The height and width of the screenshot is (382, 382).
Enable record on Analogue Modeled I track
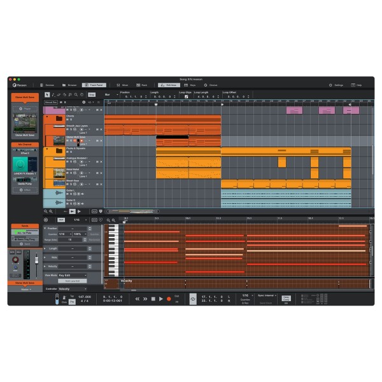point(81,162)
